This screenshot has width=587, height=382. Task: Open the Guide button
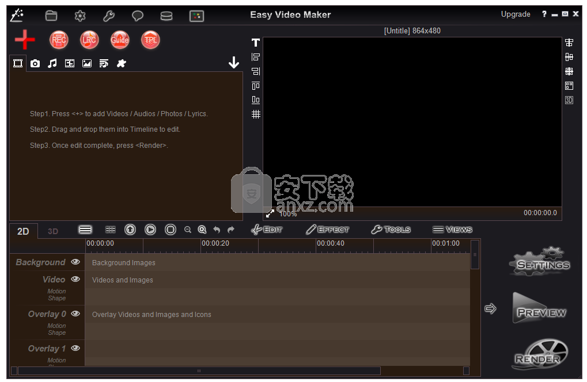120,40
